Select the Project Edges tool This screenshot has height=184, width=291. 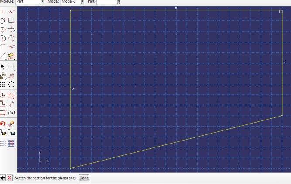tap(11, 56)
